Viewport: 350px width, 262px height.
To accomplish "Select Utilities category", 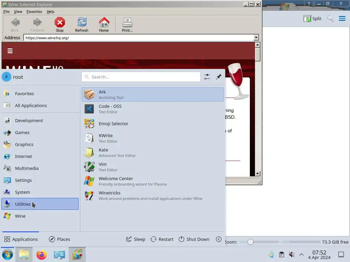I will [x=40, y=204].
